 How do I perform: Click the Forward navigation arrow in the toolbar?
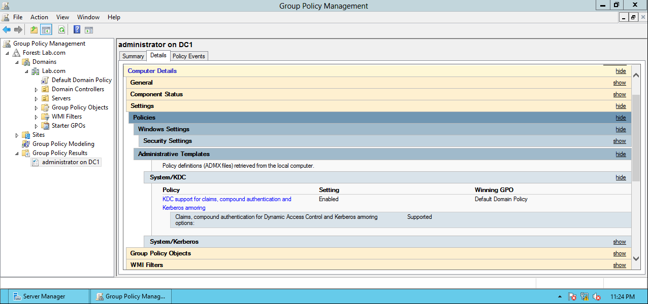tap(18, 29)
